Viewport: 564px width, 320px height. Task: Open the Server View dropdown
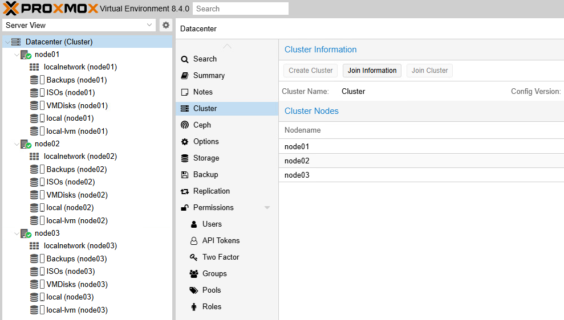click(79, 25)
